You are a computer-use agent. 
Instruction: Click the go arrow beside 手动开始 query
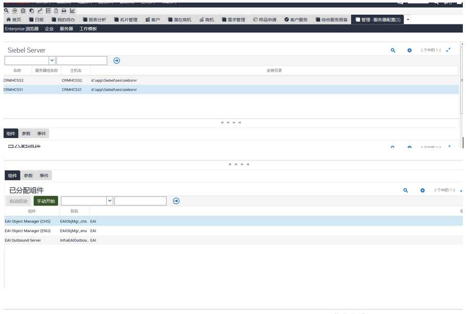(176, 201)
